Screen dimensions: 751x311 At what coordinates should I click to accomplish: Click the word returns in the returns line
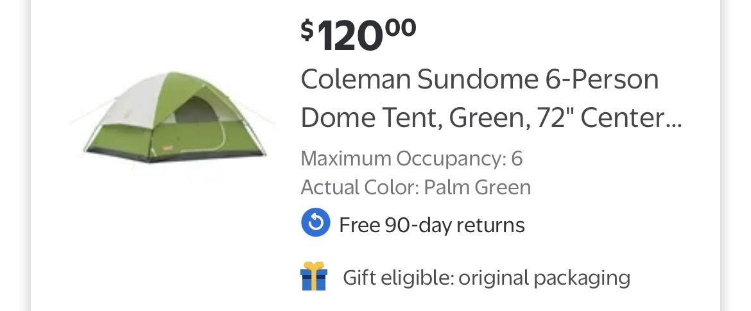pyautogui.click(x=490, y=225)
